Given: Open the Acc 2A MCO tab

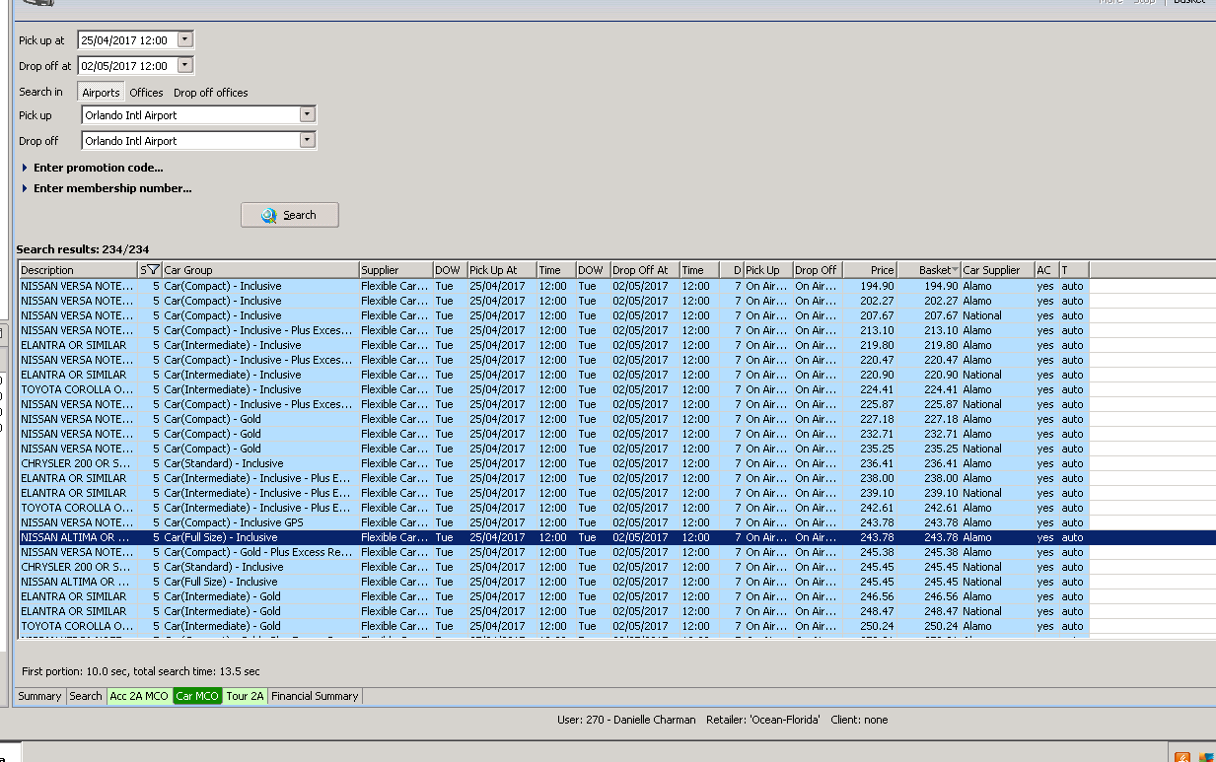Looking at the screenshot, I should tap(139, 696).
